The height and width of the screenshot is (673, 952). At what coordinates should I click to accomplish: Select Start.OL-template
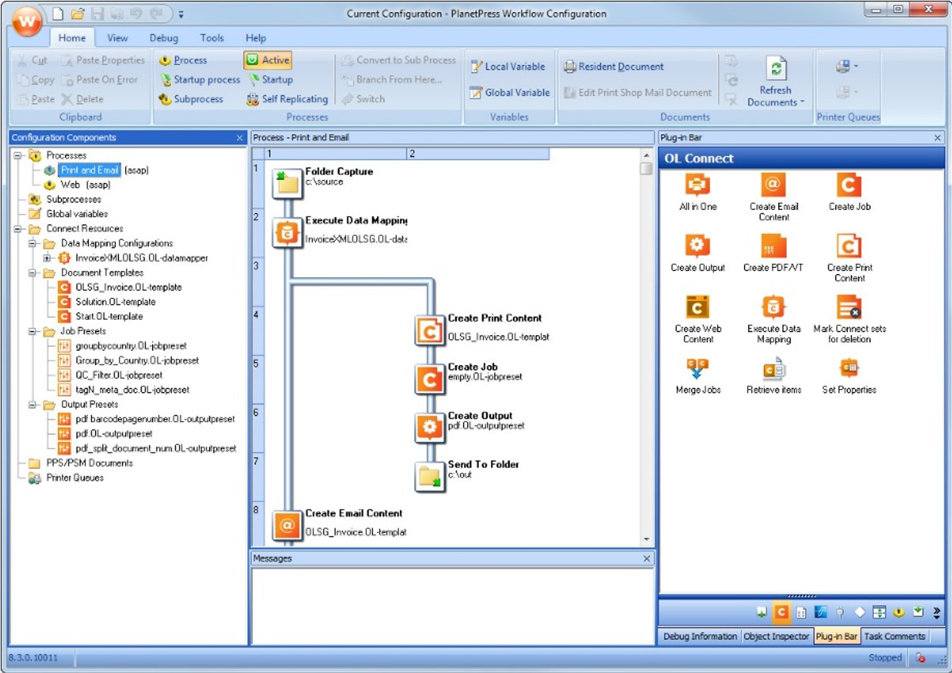tap(109, 316)
